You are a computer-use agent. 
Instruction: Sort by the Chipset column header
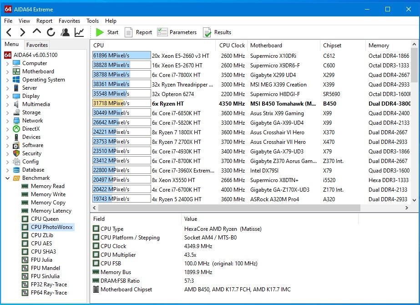(343, 45)
